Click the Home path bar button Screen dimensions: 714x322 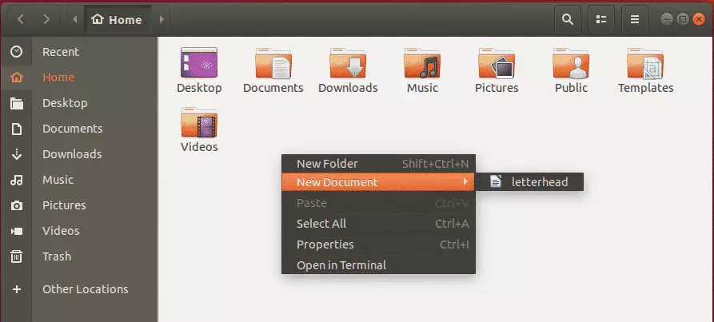click(118, 19)
